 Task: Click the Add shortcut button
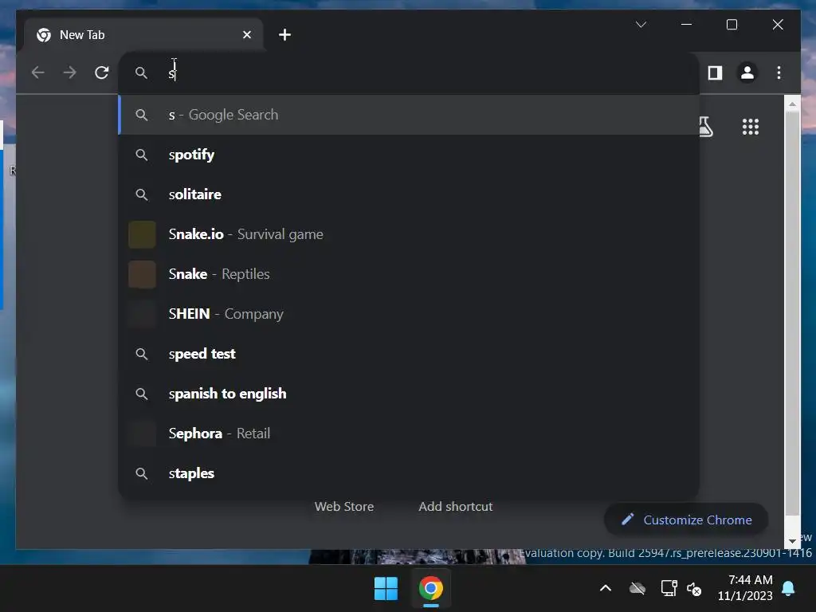coord(456,506)
